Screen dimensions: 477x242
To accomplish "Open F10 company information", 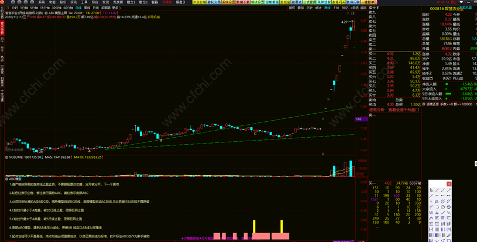I will [x=336, y=8].
